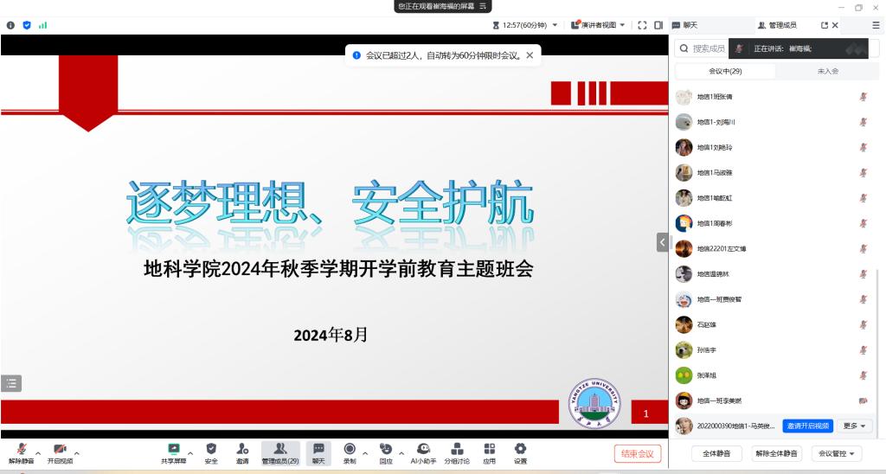Check network signal strength indicator

tap(42, 25)
